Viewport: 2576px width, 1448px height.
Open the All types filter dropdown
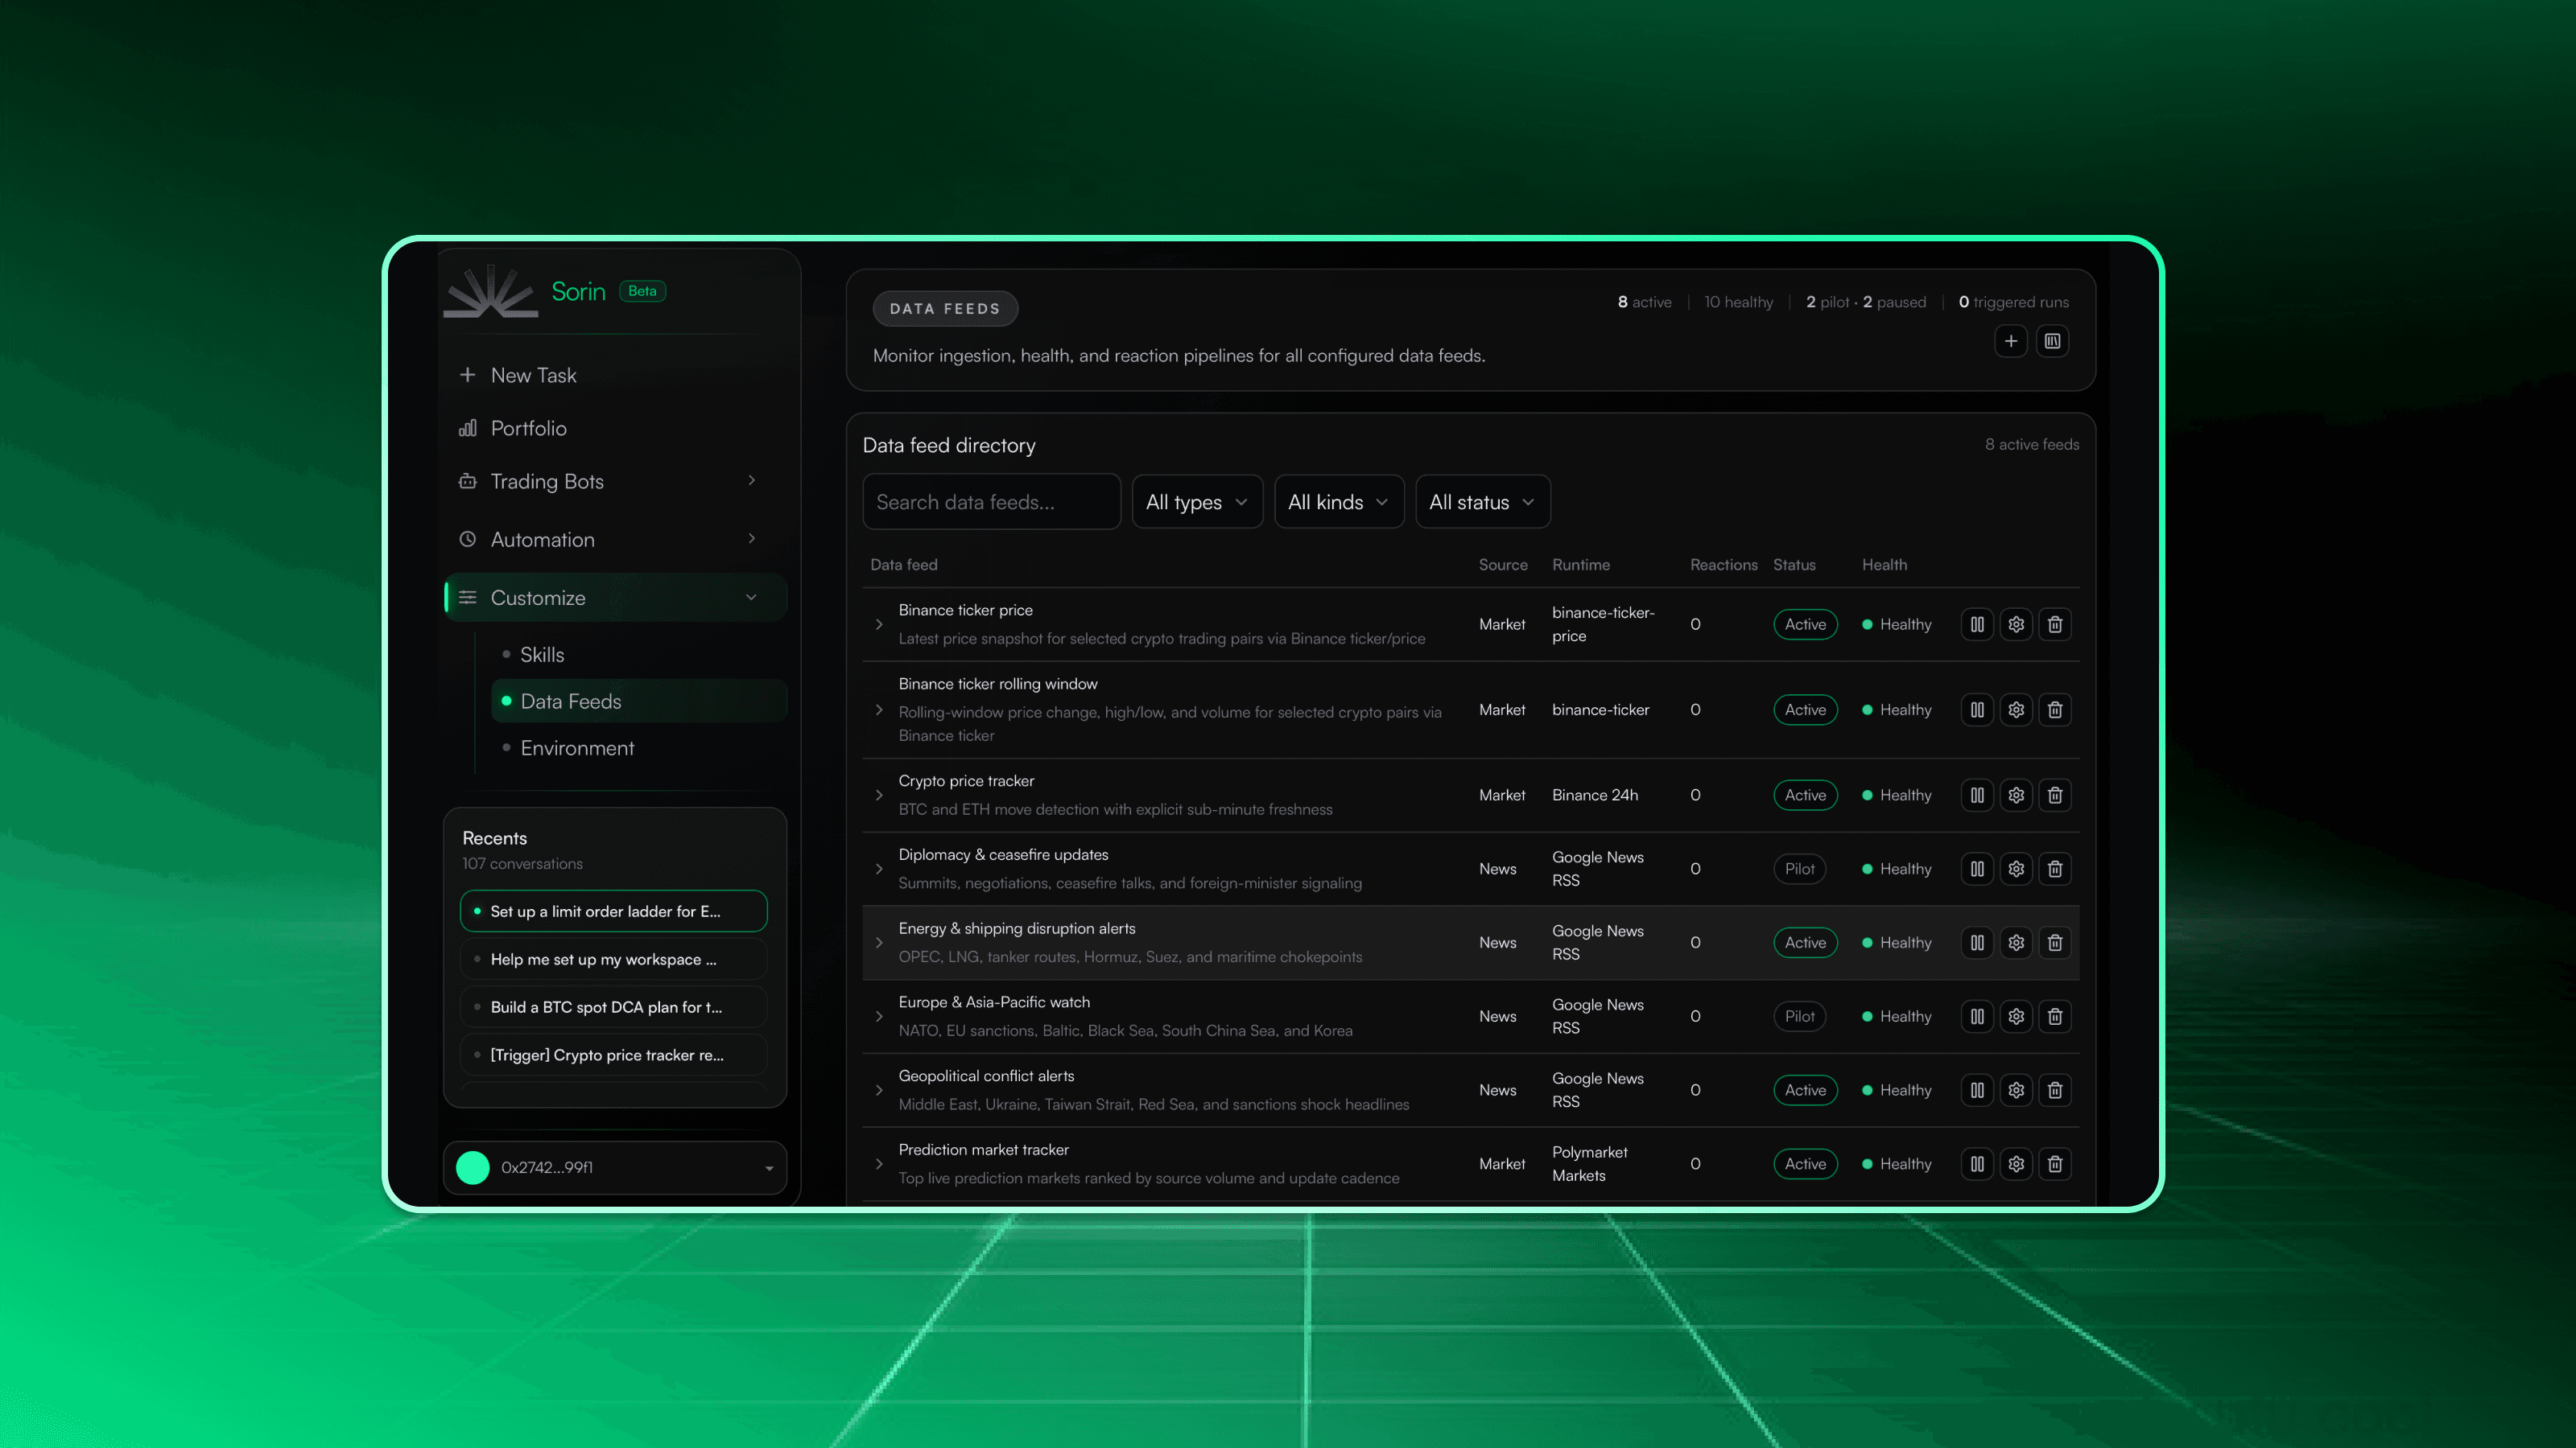[x=1196, y=502]
